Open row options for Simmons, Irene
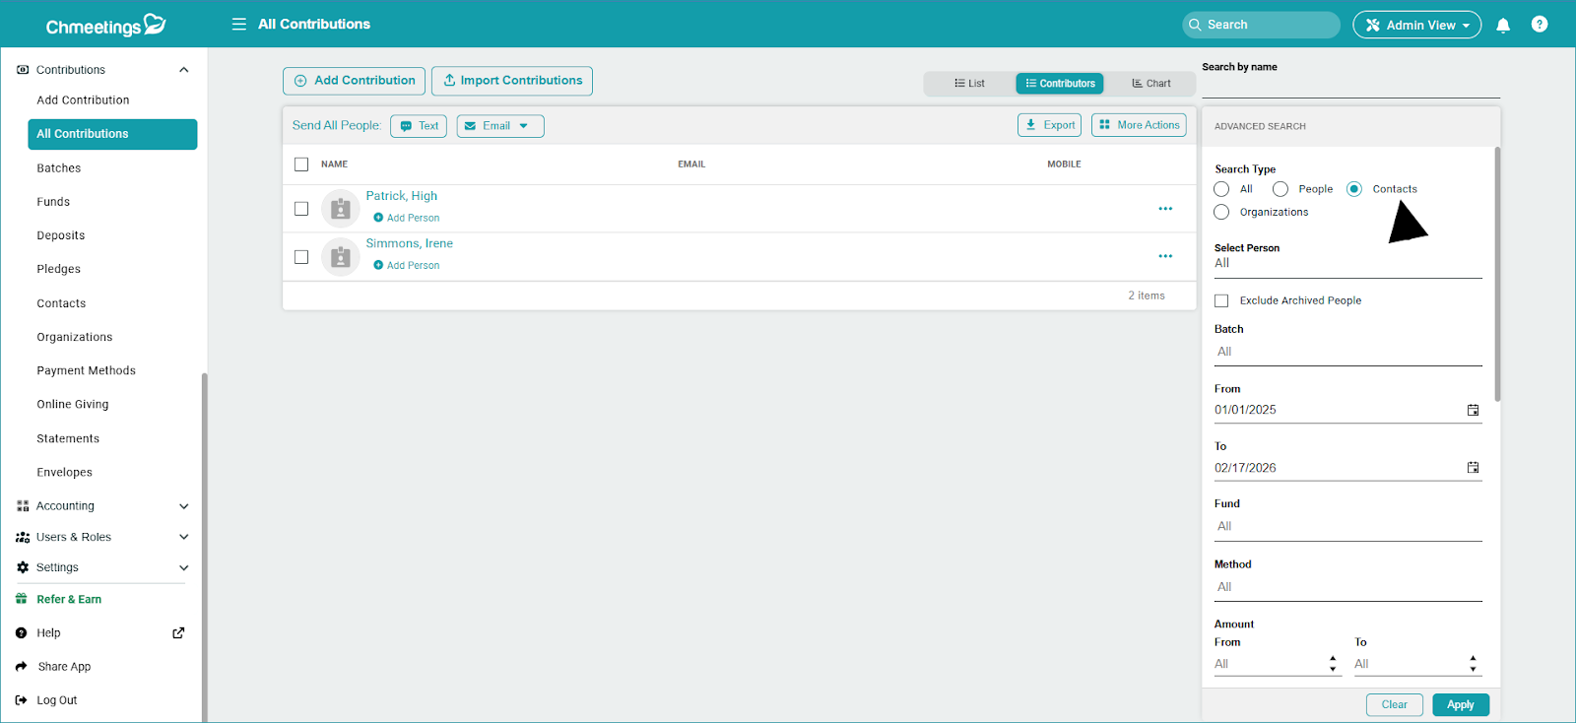 click(1165, 256)
